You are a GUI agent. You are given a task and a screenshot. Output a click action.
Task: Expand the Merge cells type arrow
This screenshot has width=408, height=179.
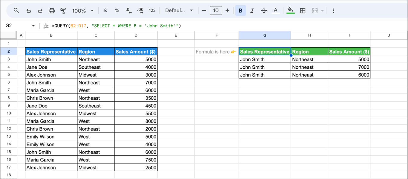(322, 11)
